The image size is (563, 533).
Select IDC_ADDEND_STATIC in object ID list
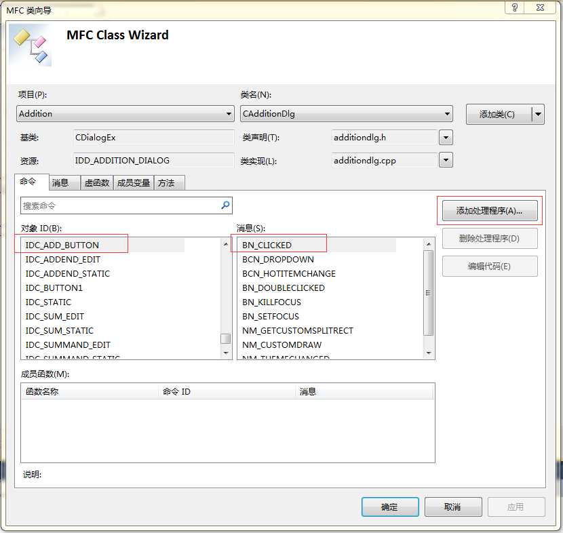tap(68, 273)
